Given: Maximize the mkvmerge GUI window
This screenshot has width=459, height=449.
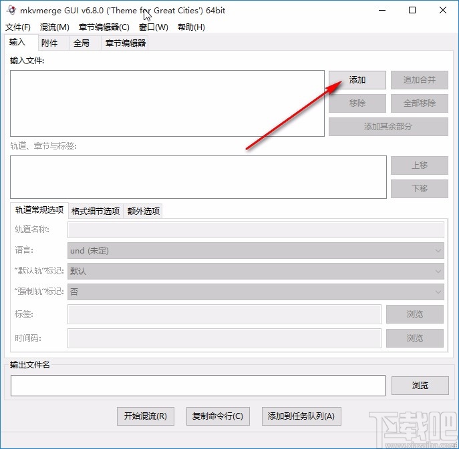Looking at the screenshot, I should point(412,10).
